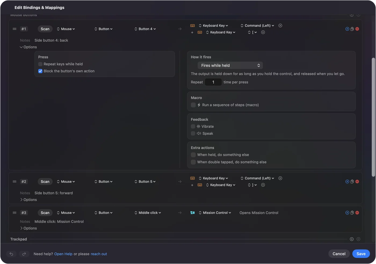
Task: Change the Command (Left) key in binding #1
Action: [257, 26]
